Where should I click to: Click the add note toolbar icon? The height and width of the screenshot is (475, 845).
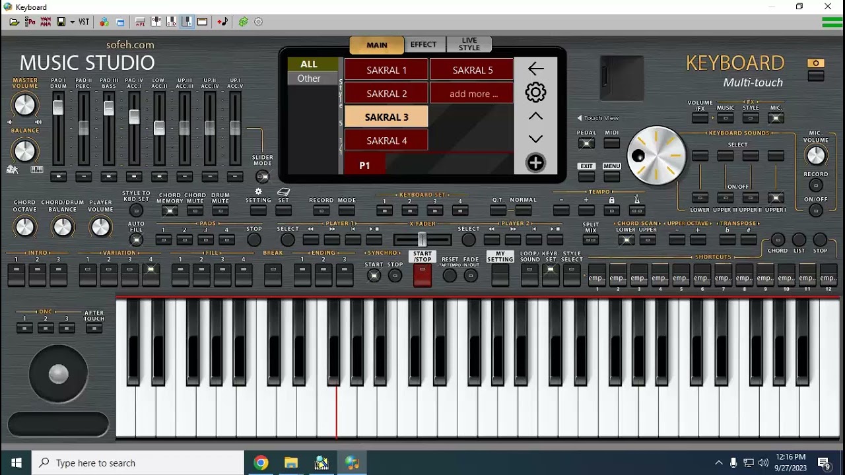pyautogui.click(x=222, y=22)
